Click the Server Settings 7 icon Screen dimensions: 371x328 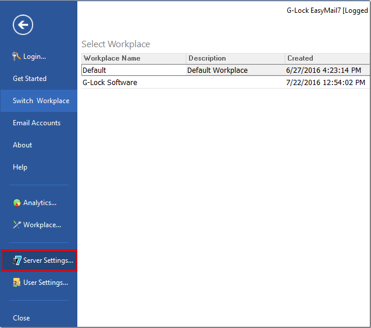tap(17, 260)
